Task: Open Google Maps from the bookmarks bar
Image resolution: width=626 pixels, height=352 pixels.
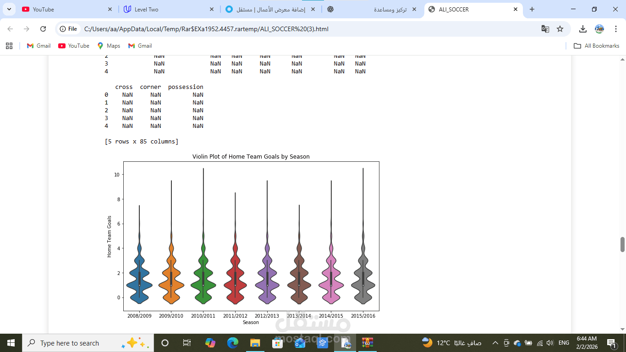Action: [x=108, y=45]
